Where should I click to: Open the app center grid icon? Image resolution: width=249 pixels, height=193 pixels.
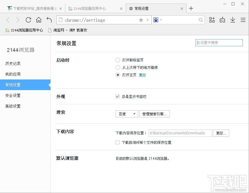[212, 20]
